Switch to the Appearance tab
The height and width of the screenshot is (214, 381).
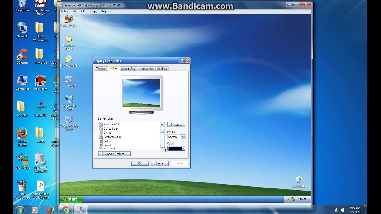click(x=147, y=69)
